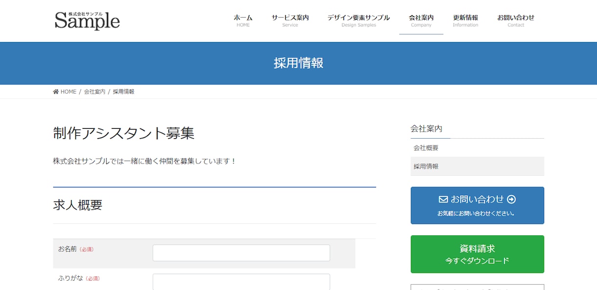The height and width of the screenshot is (290, 597).
Task: Open the サービス案内 menu item
Action: pos(290,21)
